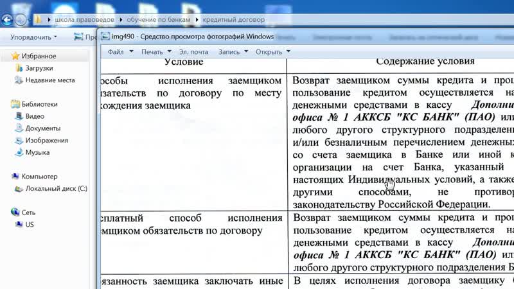Expand arrow before обучение по банкам breadcrumb
Viewport: 514px width, 289px height.
point(121,20)
